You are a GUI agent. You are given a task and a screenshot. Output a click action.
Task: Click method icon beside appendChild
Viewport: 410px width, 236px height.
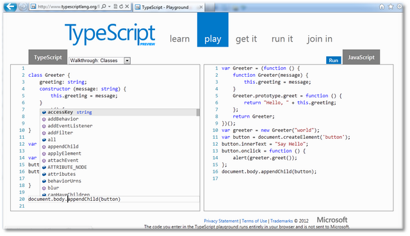[x=44, y=146]
